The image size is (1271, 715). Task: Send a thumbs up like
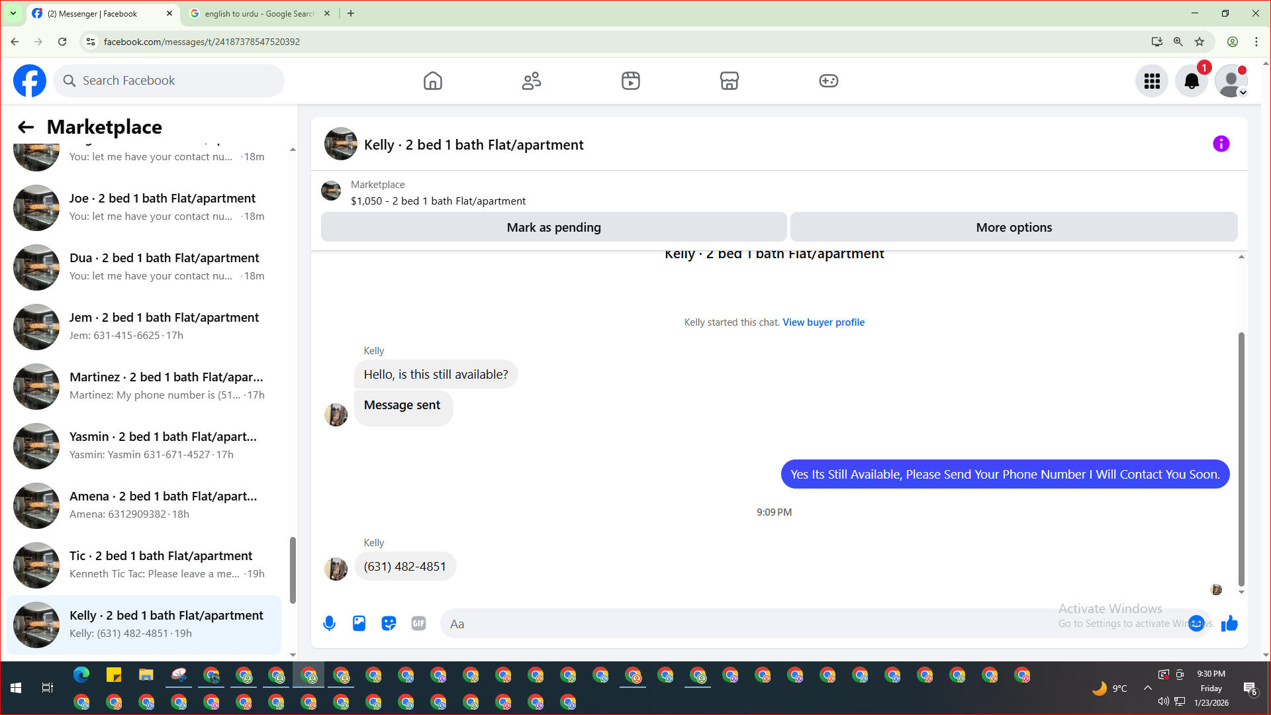(x=1229, y=624)
